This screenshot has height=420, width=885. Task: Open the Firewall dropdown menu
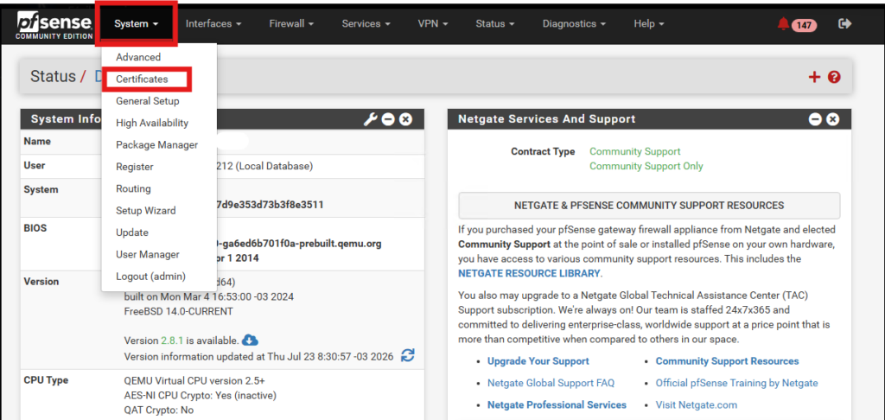pos(291,23)
